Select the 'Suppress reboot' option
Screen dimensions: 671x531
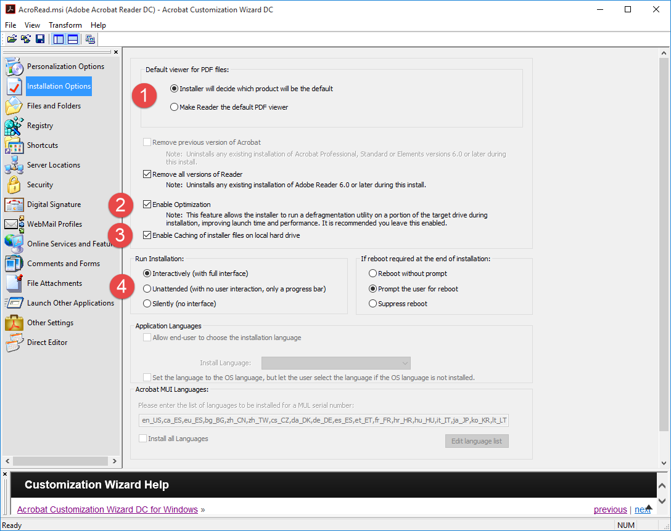(x=373, y=304)
